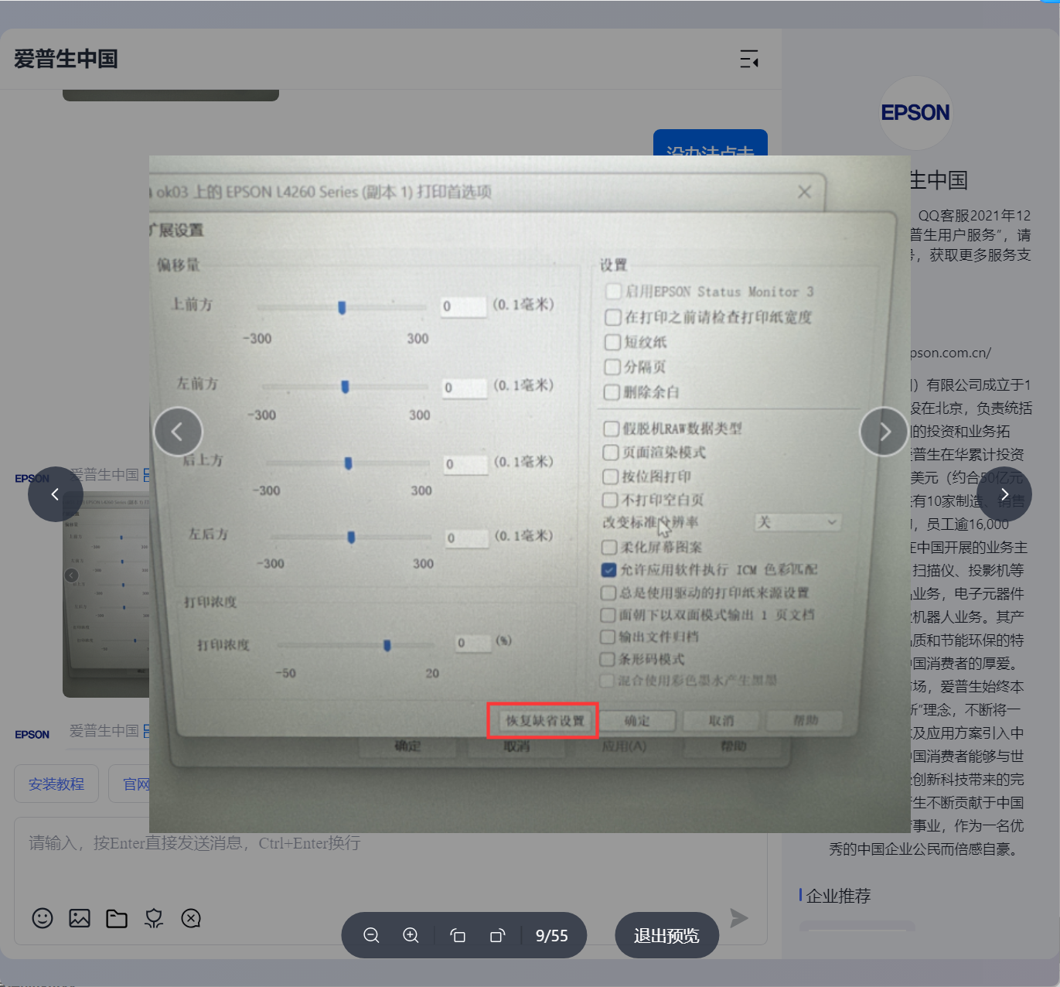Open the chat image thumbnail behind the preview
This screenshot has width=1060, height=987.
pos(106,594)
